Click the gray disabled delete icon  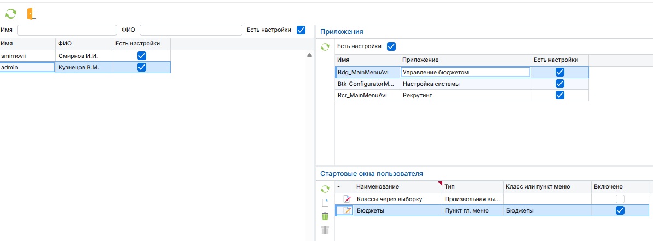(x=325, y=230)
